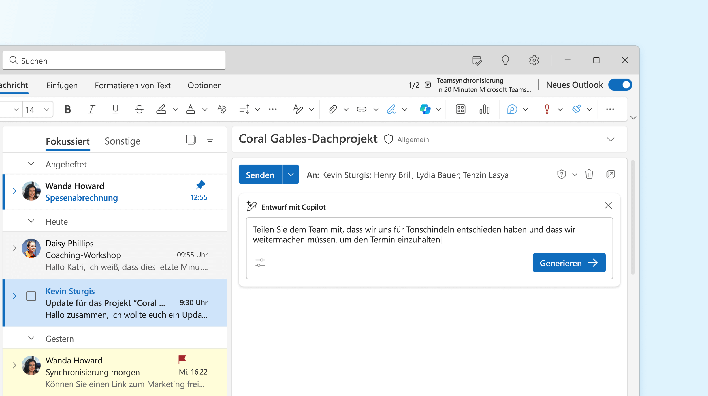
Task: Click the Generieren button
Action: pos(569,262)
